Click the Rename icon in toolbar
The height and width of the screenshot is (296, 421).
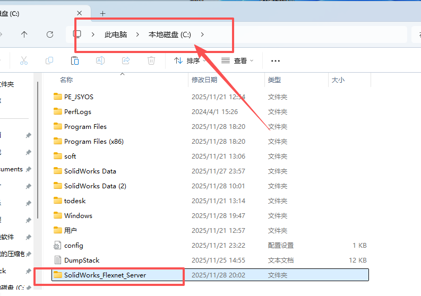tap(100, 60)
